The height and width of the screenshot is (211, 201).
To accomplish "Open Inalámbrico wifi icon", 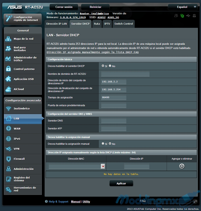I will 9,109.
